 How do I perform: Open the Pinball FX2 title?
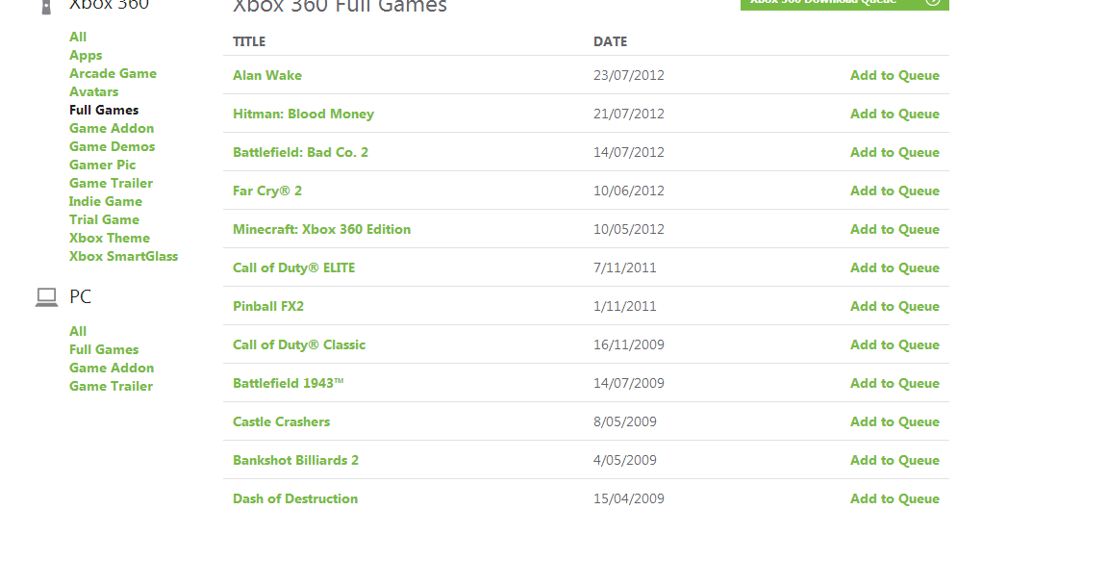[267, 307]
